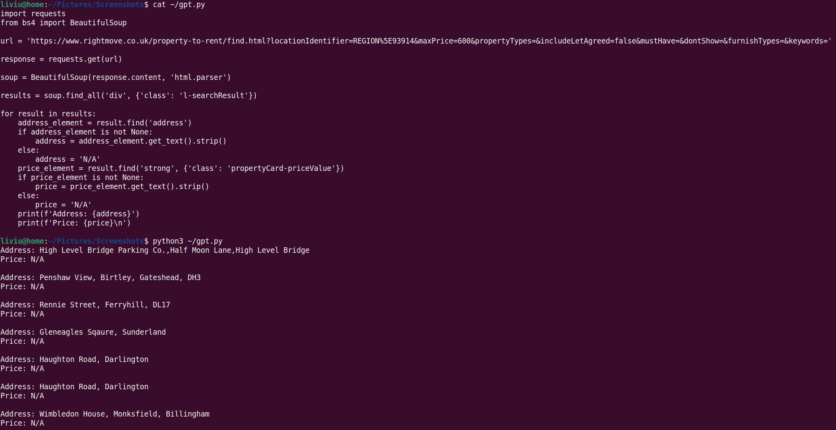Click the 'from bs4 import BeautifulSoup' line

coord(64,23)
